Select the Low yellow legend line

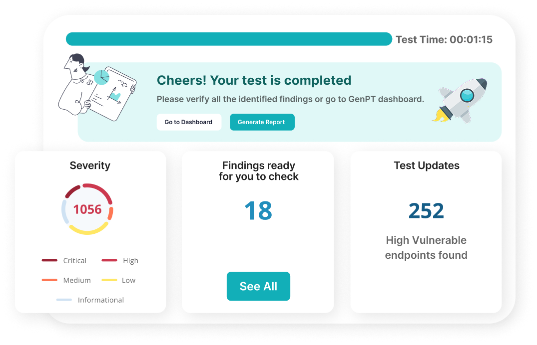coord(109,280)
